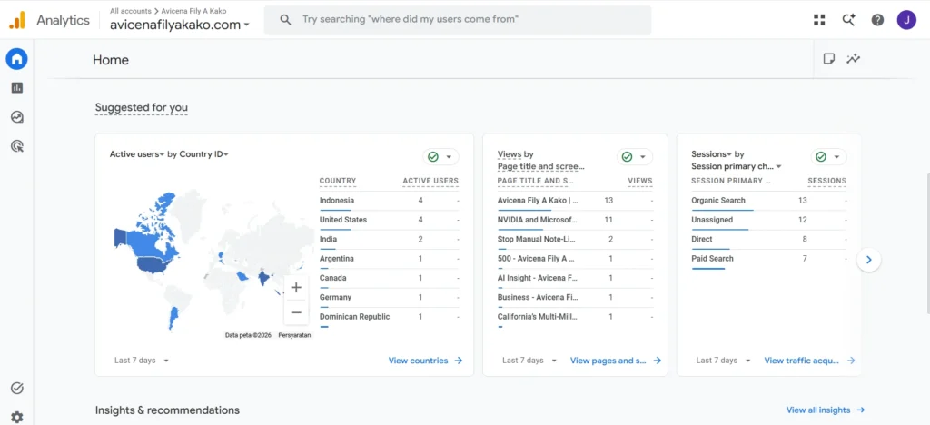The height and width of the screenshot is (425, 930).
Task: Click the magnifier icon in search bar
Action: click(x=285, y=20)
